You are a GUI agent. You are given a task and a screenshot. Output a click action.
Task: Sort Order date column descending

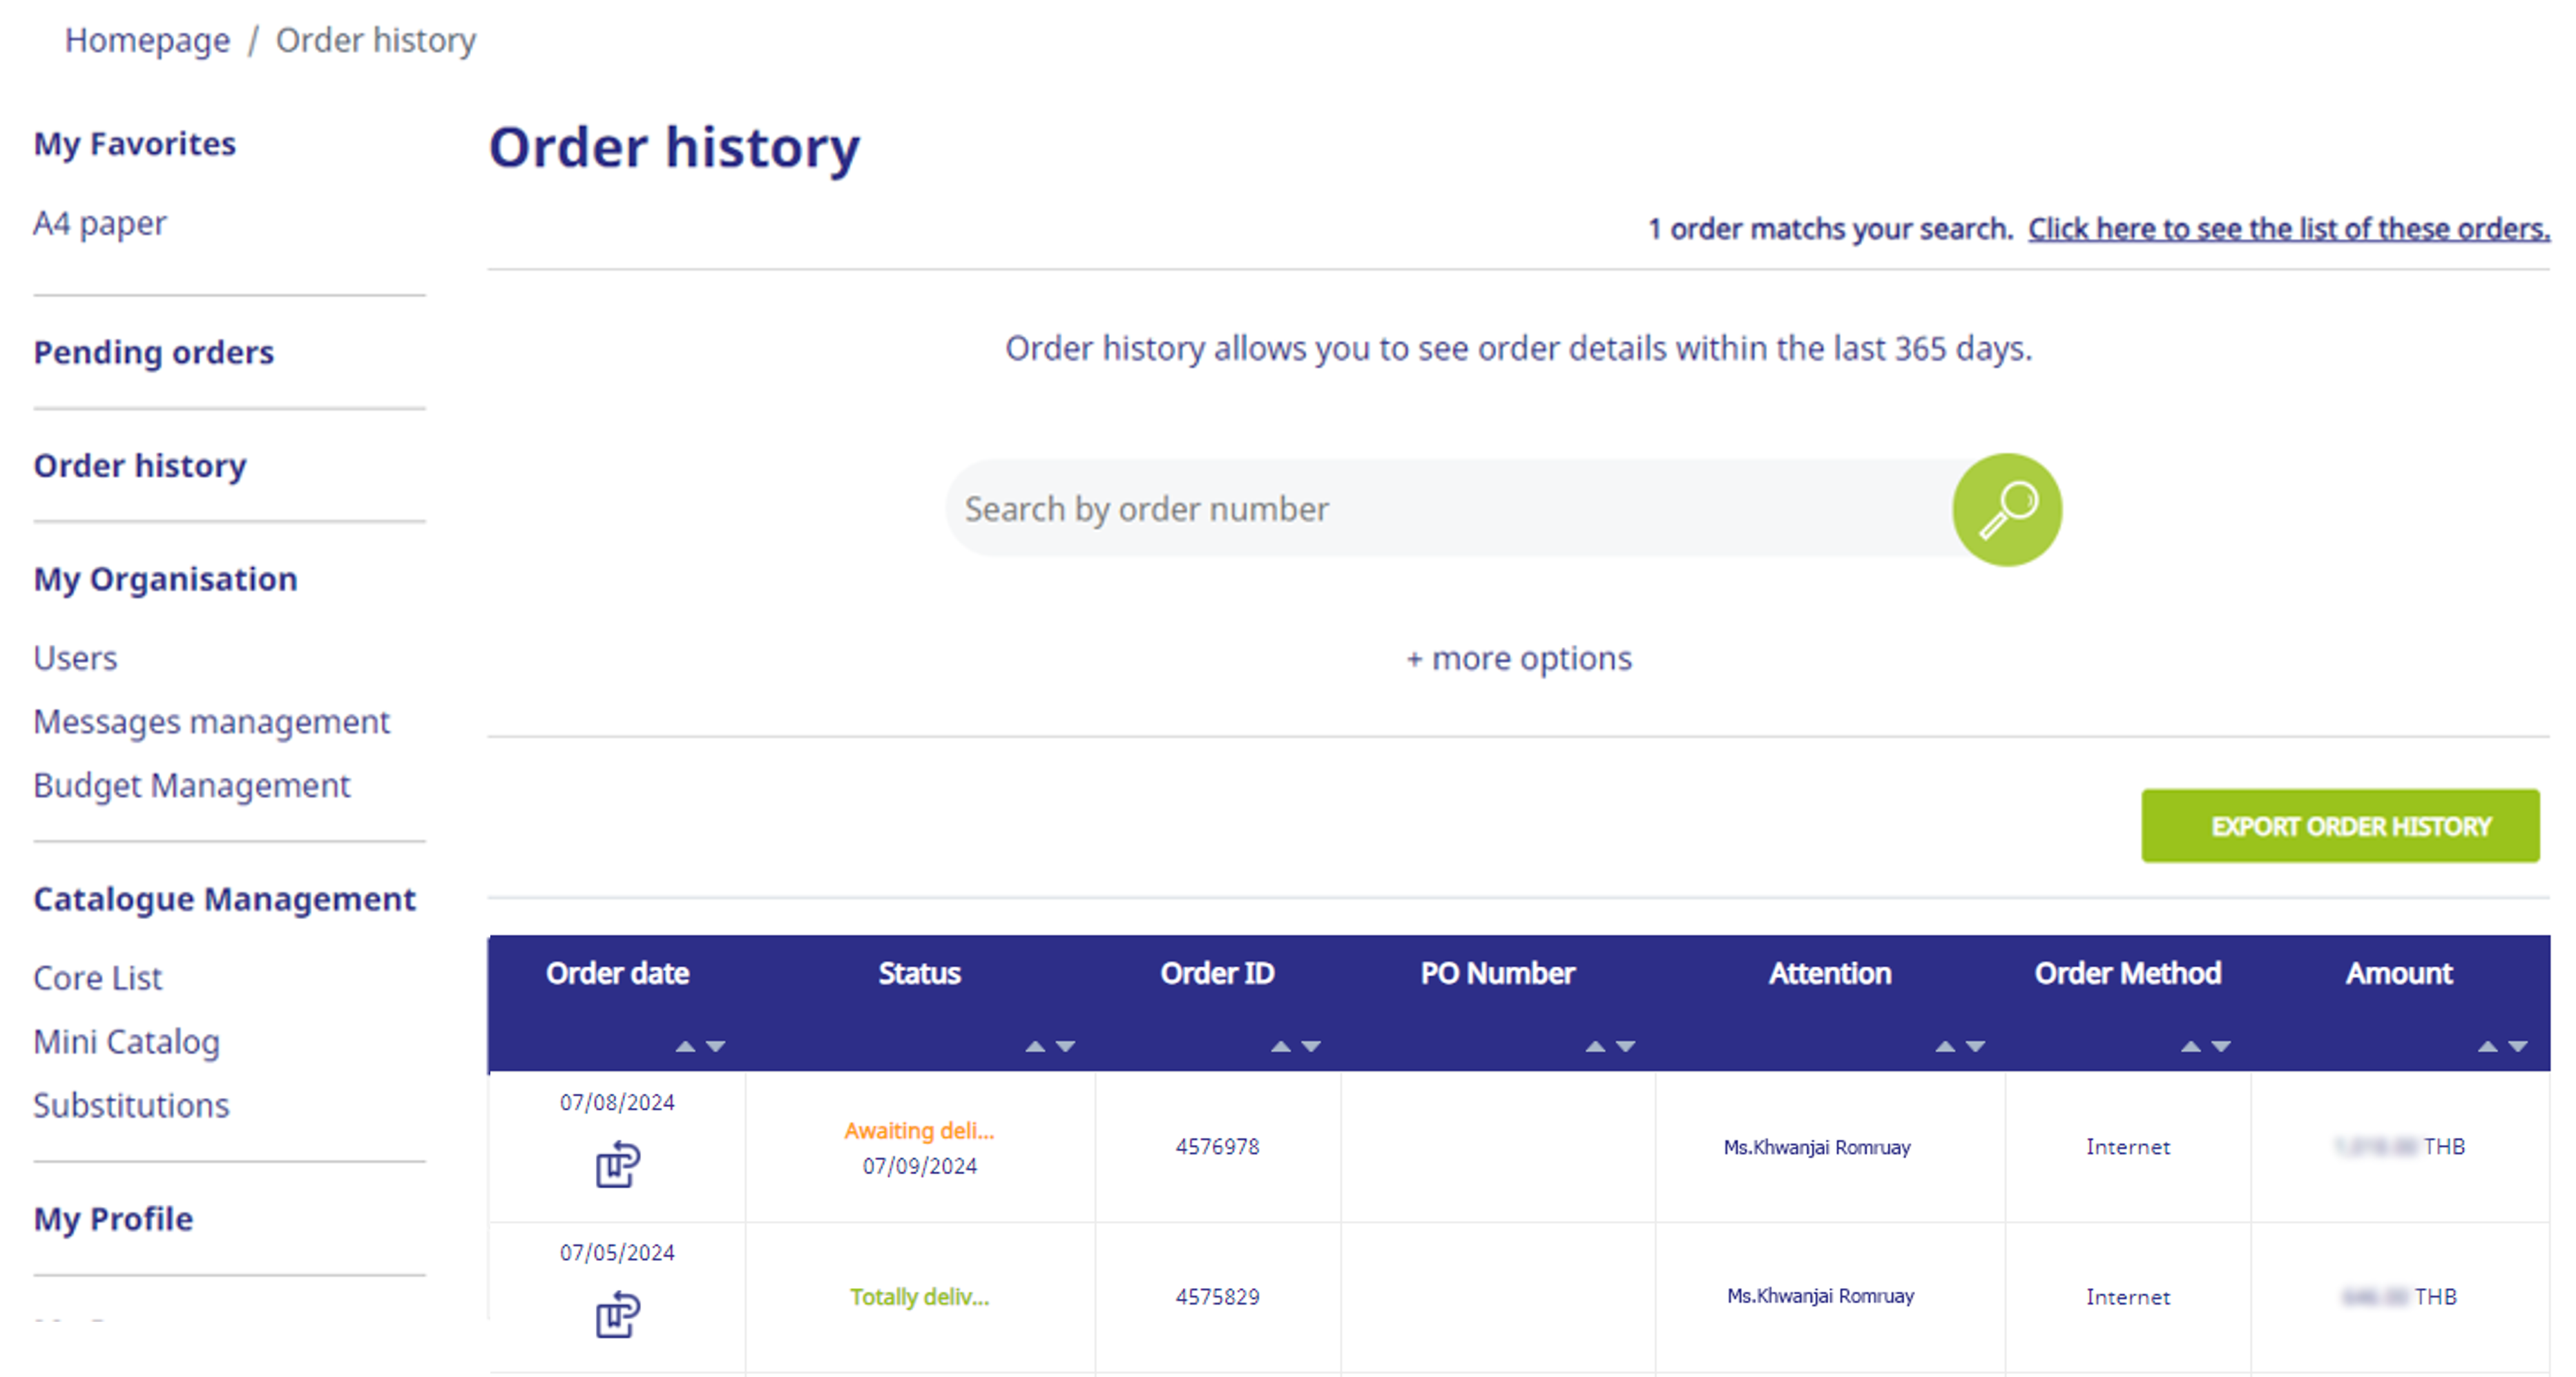715,1046
